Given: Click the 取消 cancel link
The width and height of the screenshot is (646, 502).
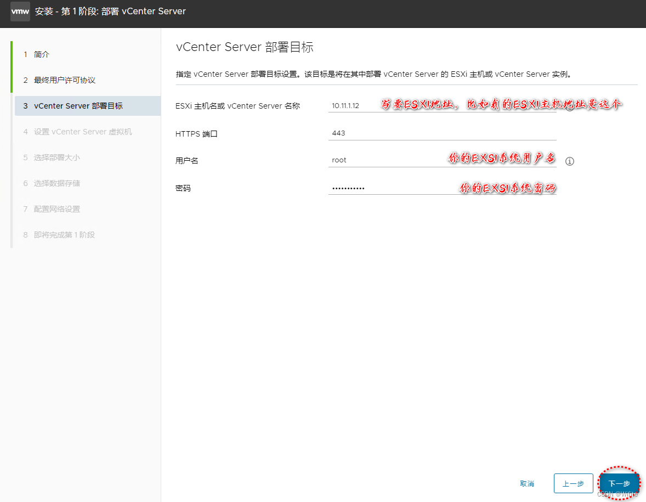Looking at the screenshot, I should click(527, 483).
